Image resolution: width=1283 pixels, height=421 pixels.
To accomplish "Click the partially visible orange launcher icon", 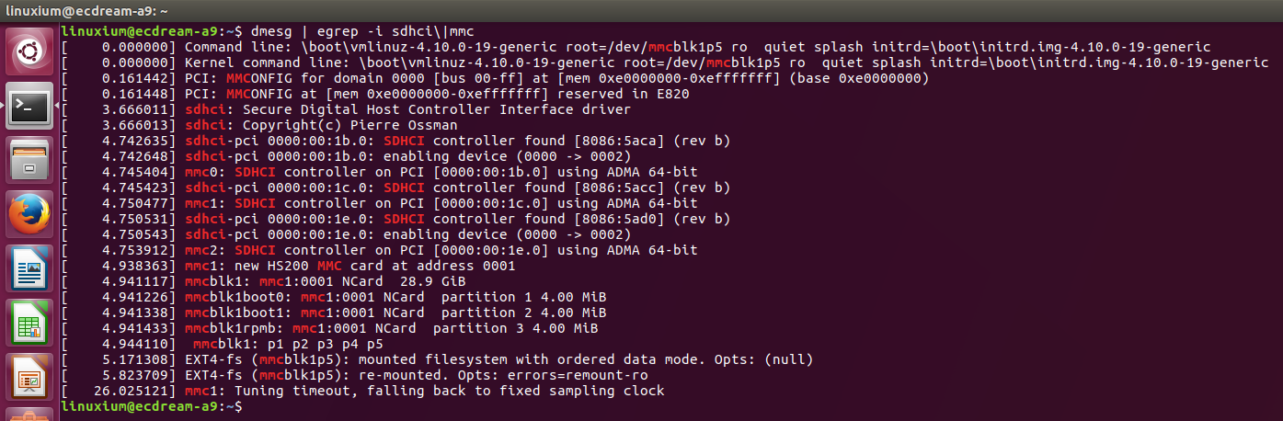I will [x=29, y=415].
